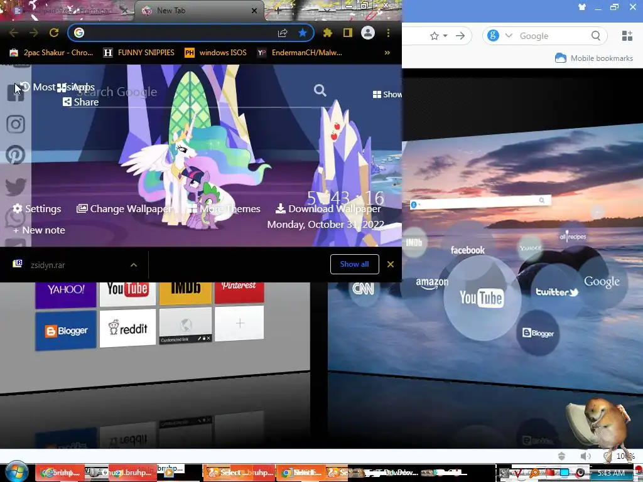Click the Google bubble
Image resolution: width=643 pixels, height=482 pixels.
pyautogui.click(x=602, y=281)
